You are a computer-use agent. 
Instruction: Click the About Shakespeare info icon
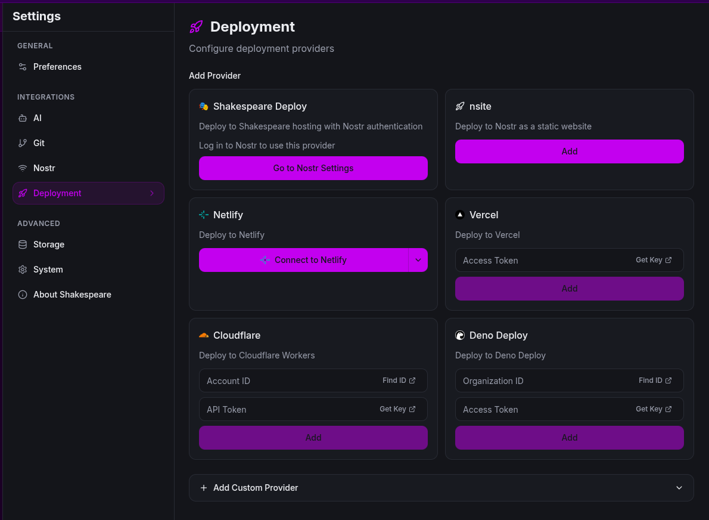23,295
